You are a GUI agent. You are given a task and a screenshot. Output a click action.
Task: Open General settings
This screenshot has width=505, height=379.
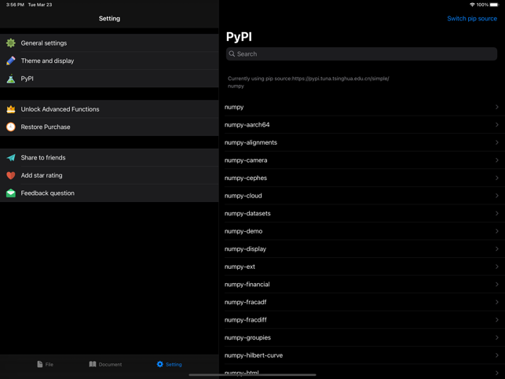[x=109, y=43]
